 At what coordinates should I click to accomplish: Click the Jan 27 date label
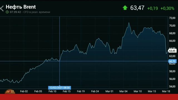10,91
